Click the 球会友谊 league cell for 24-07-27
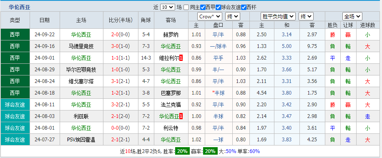This screenshot has height=158, width=382. (15, 140)
